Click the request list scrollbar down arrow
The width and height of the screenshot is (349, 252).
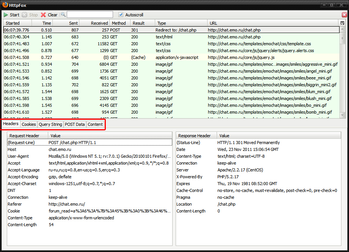pos(342,115)
